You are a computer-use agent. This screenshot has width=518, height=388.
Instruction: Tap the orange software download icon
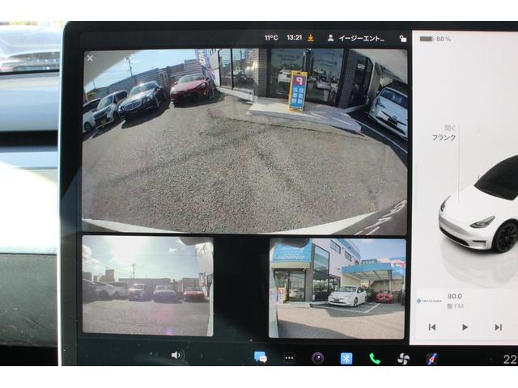coord(310,38)
